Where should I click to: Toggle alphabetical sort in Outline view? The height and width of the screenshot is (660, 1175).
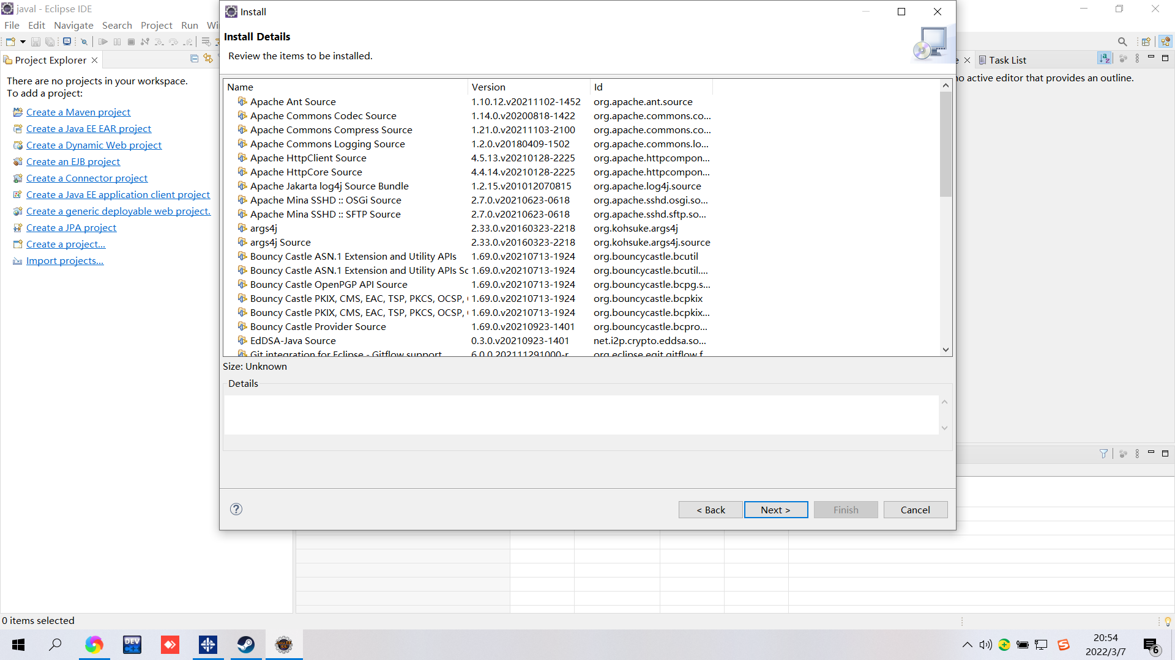pos(1104,59)
